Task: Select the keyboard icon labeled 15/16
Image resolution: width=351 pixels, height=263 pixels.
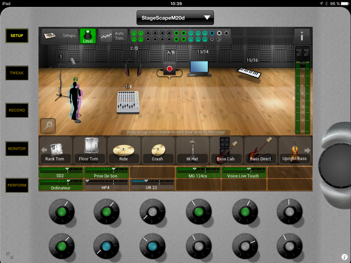Action: (250, 73)
